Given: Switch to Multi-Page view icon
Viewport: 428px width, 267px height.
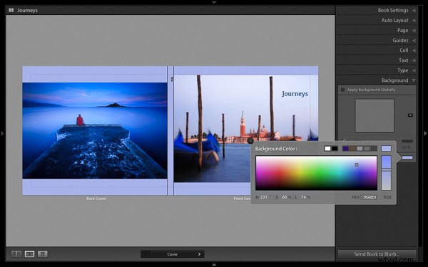Looking at the screenshot, I should [16, 254].
